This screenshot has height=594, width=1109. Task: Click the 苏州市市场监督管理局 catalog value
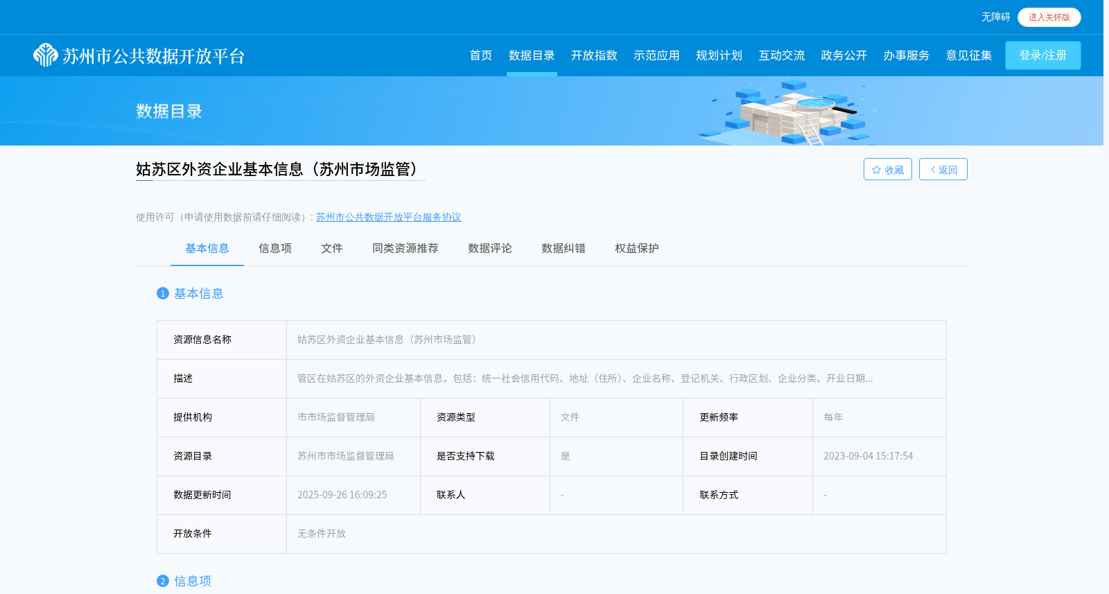346,456
